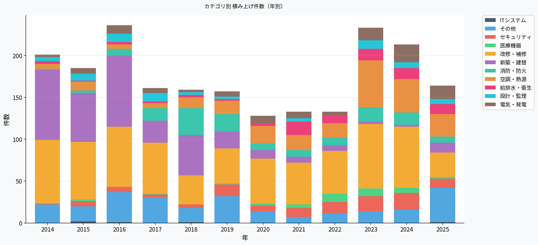Click the 100 y-axis tick label

[17, 139]
